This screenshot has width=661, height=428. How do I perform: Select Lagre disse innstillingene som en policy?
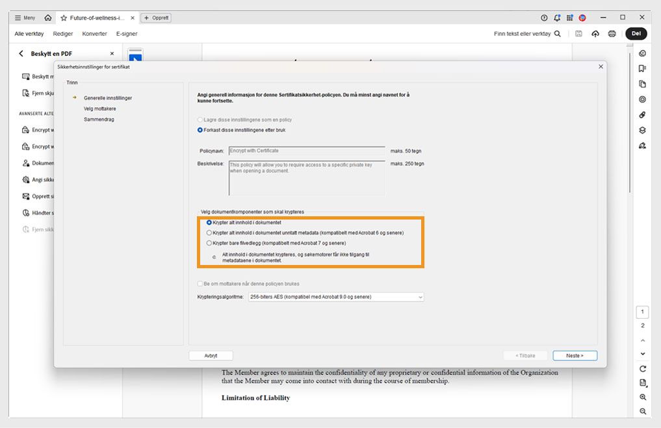pyautogui.click(x=244, y=120)
